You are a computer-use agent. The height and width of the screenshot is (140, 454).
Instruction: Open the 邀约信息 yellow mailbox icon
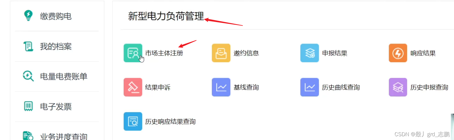click(x=221, y=53)
